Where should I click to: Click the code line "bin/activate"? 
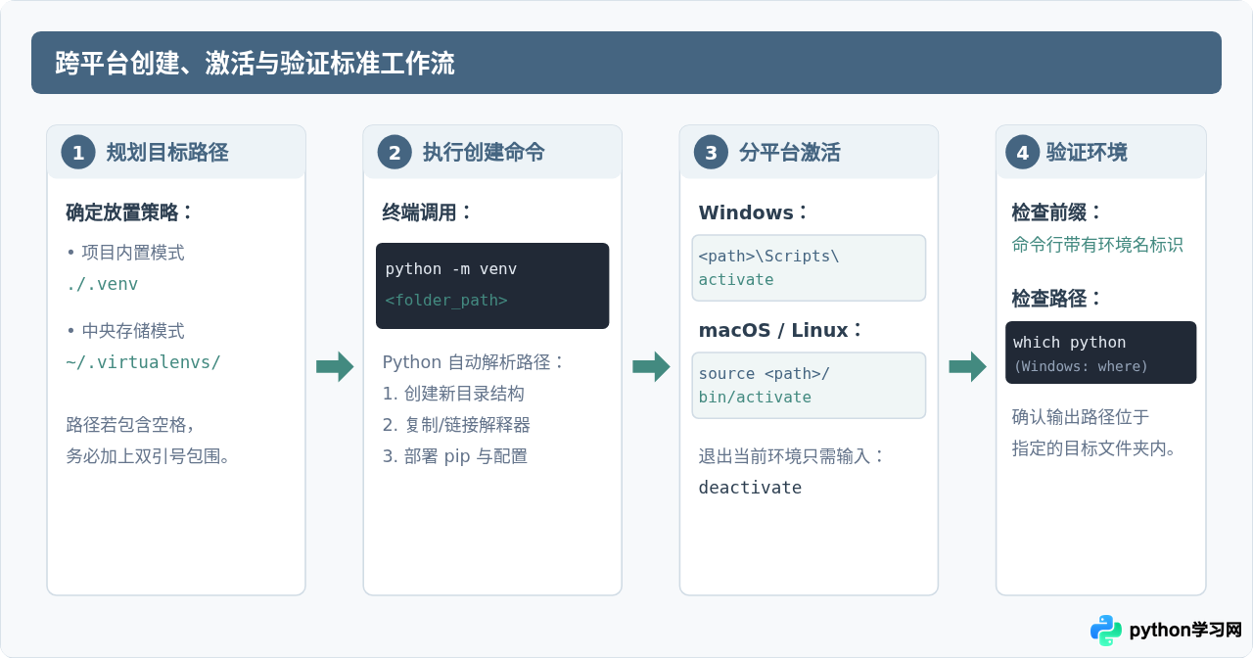pyautogui.click(x=755, y=397)
